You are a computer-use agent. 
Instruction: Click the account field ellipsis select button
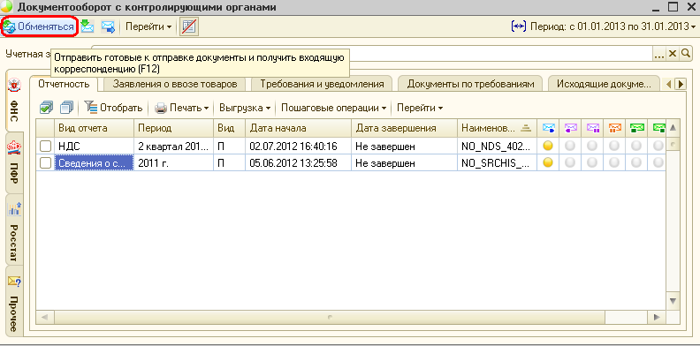[659, 54]
